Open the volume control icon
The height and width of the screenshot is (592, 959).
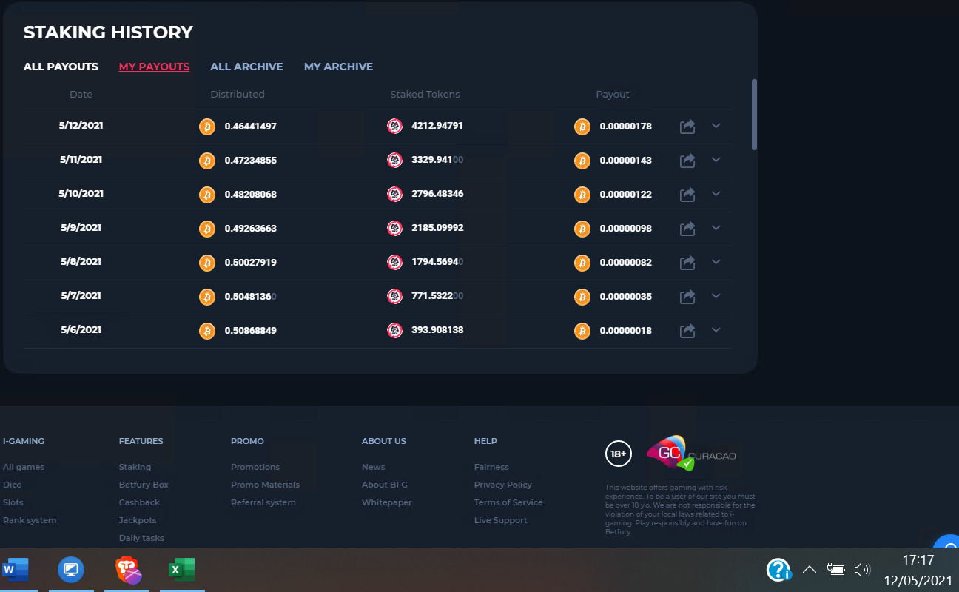(x=861, y=570)
